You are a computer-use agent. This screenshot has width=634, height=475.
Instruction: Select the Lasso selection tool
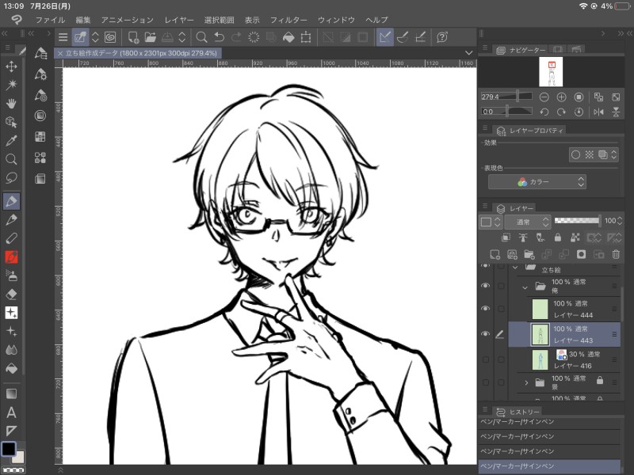click(x=11, y=177)
